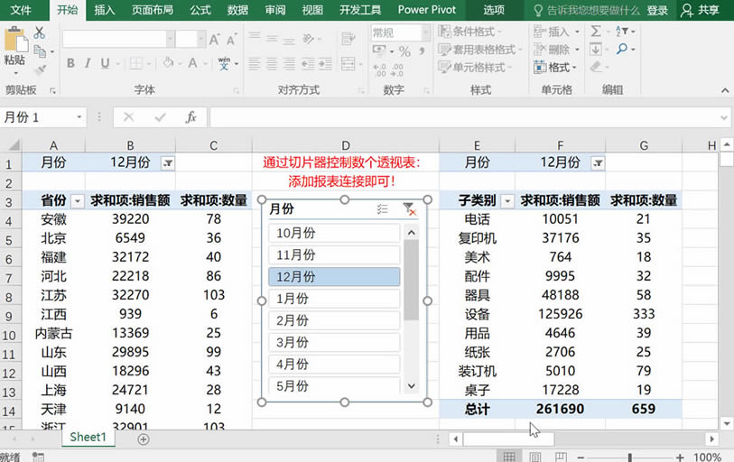This screenshot has height=462, width=734.
Task: Click the Wrap Text icon
Action: pyautogui.click(x=348, y=39)
